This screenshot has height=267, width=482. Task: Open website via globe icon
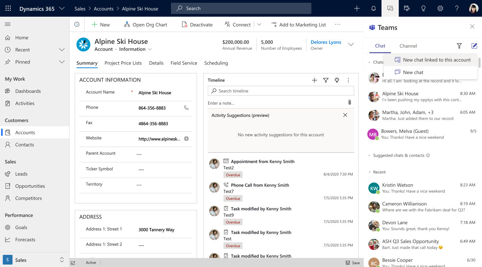(x=186, y=139)
